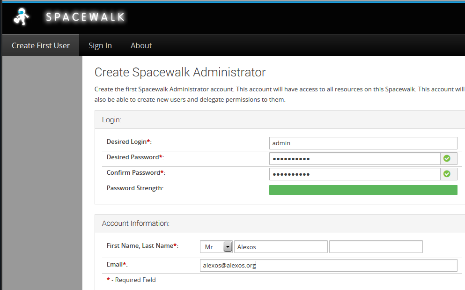Click the Desired Password label

click(135, 157)
